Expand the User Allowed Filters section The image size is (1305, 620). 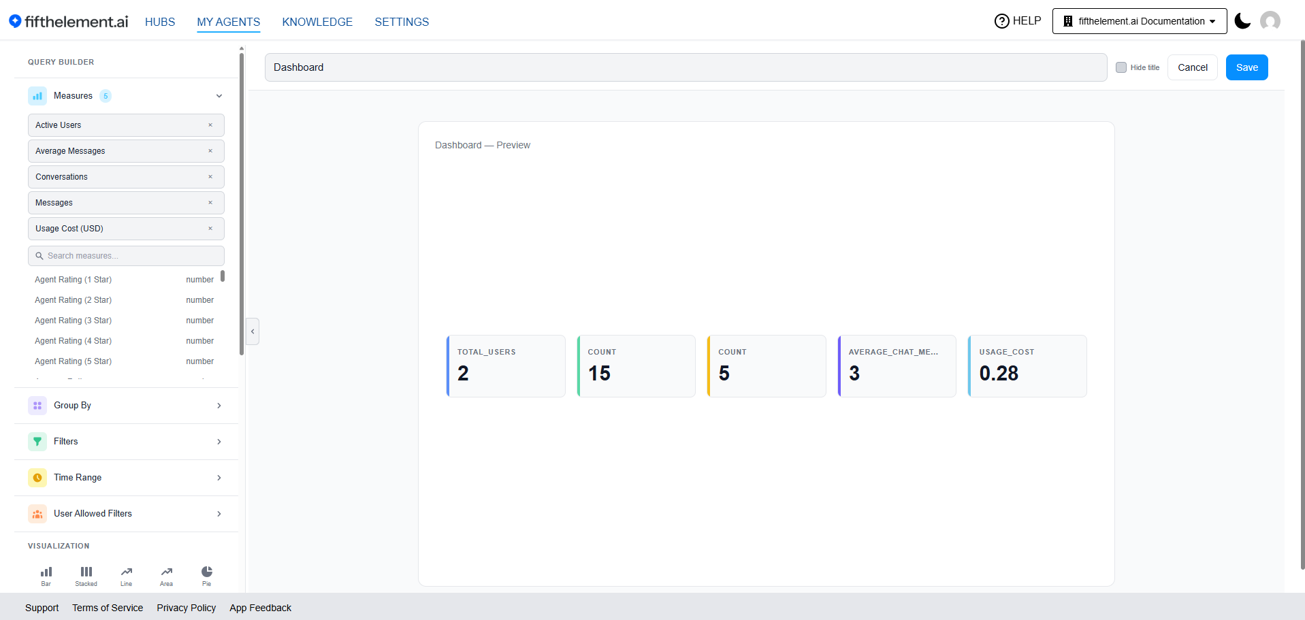[x=126, y=514]
